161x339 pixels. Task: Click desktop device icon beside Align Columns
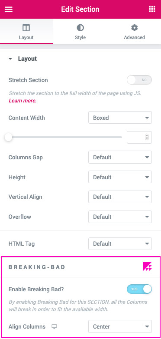pyautogui.click(x=54, y=327)
